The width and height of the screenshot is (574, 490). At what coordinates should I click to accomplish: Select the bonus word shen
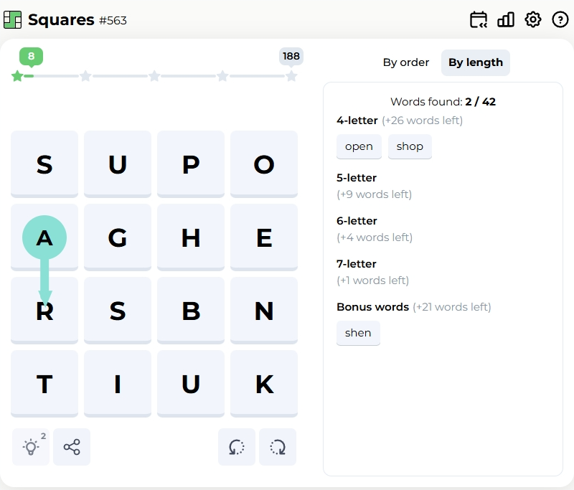[358, 333]
